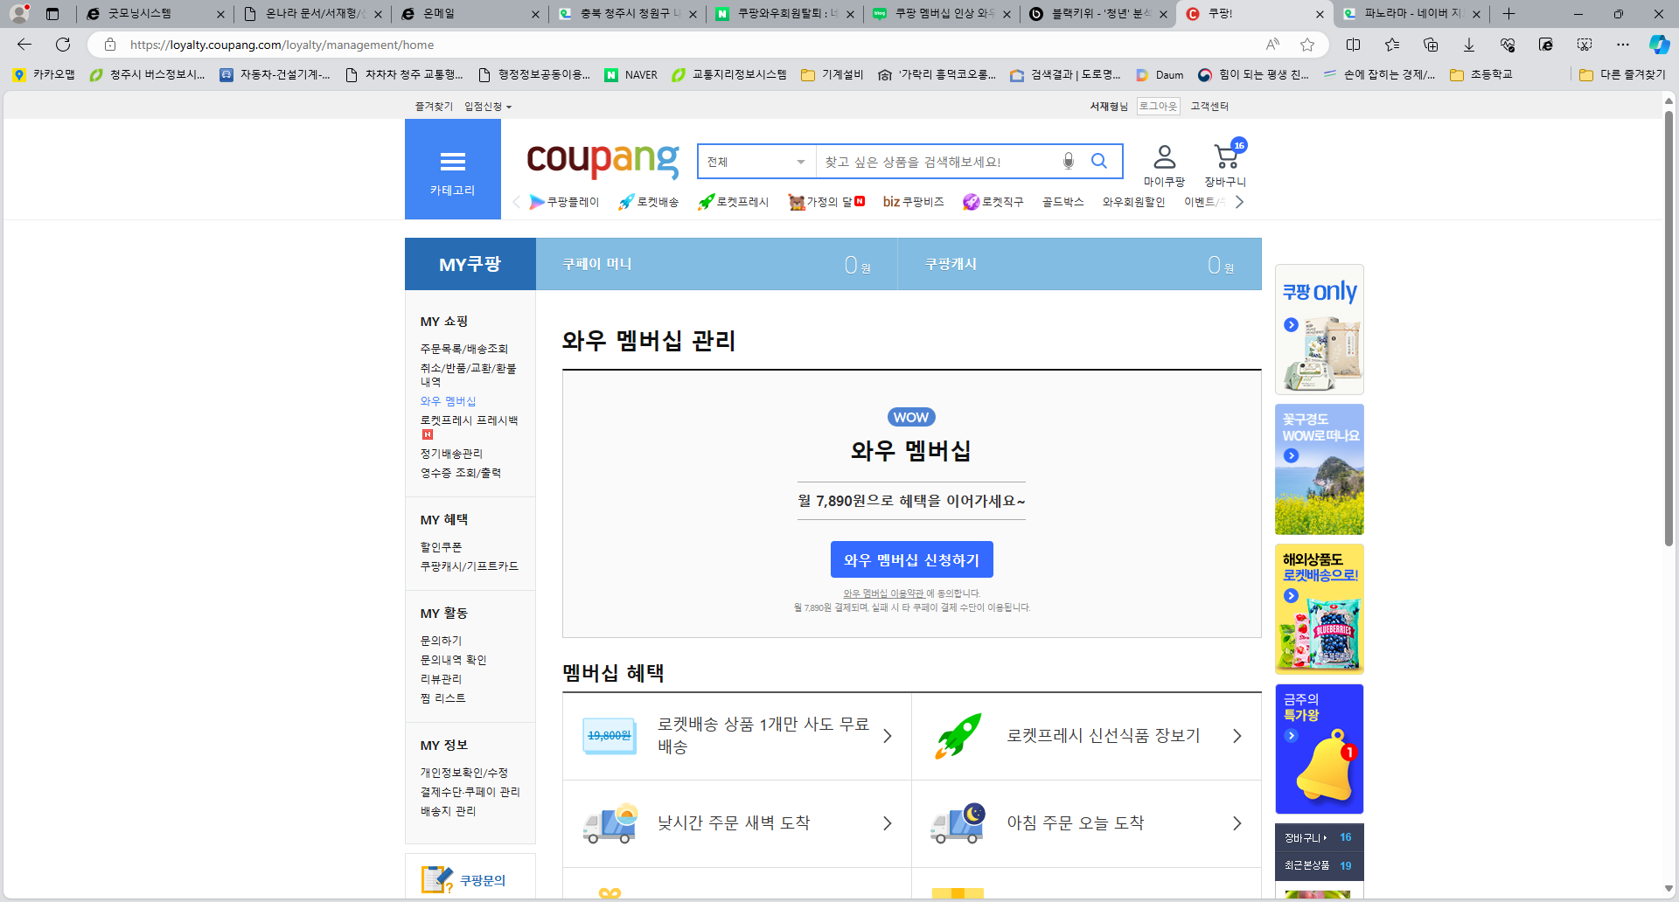The width and height of the screenshot is (1679, 902).
Task: Click the search magnifier icon
Action: (1099, 161)
